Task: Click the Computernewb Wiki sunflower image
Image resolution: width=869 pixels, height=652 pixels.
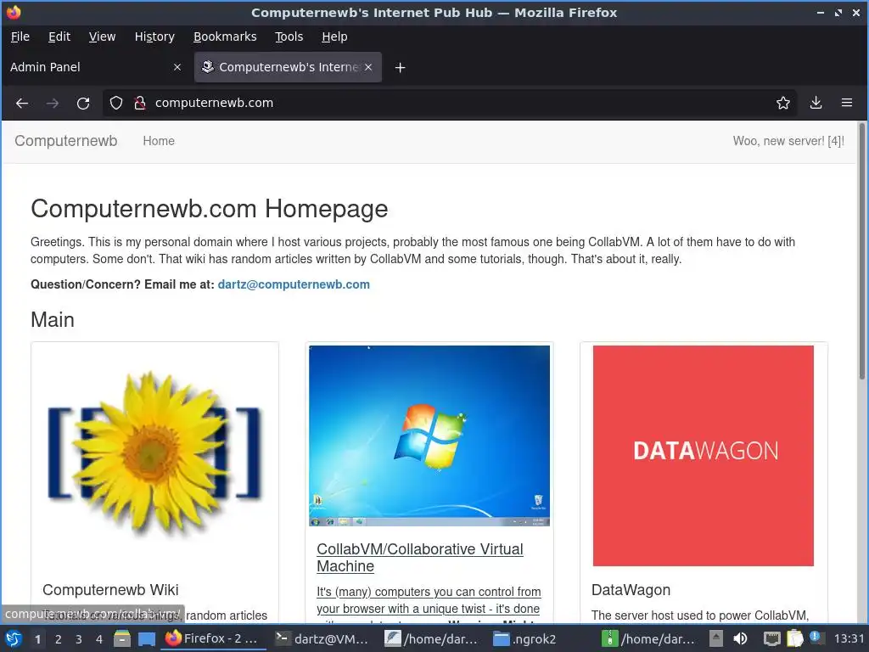Action: [x=154, y=455]
